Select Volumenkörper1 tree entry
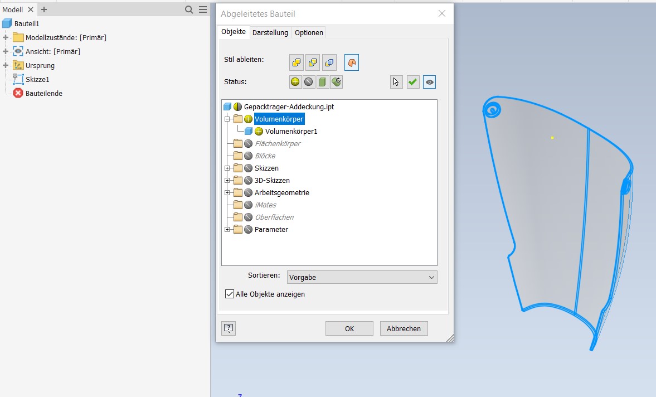The width and height of the screenshot is (656, 397). pyautogui.click(x=291, y=132)
